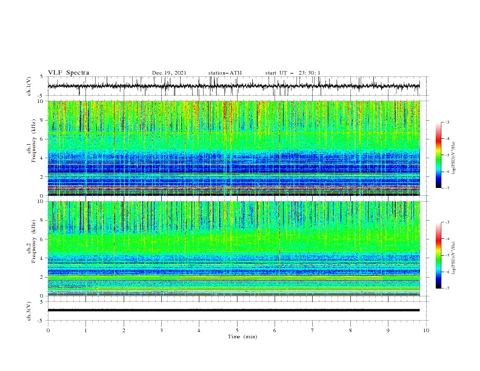The width and height of the screenshot is (480, 371).
Task: Select the date text "Dec. 19, 2021"
Action: [x=169, y=73]
